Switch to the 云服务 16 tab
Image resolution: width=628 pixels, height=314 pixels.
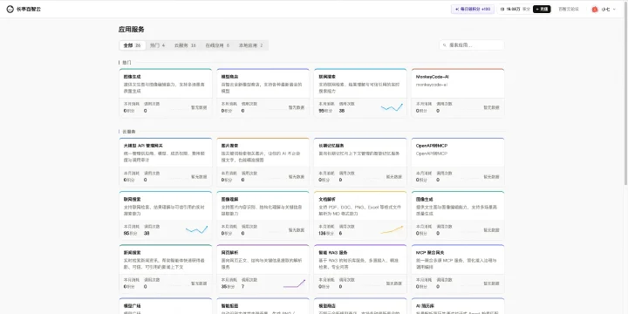(x=185, y=45)
